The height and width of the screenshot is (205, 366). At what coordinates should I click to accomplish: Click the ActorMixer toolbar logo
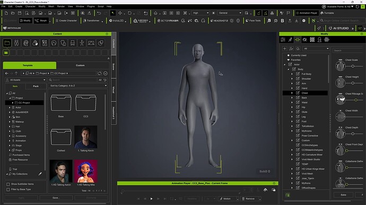(168, 21)
